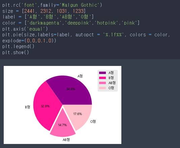Click the value 2441 in size list
The image size is (180, 148).
[x=29, y=11]
